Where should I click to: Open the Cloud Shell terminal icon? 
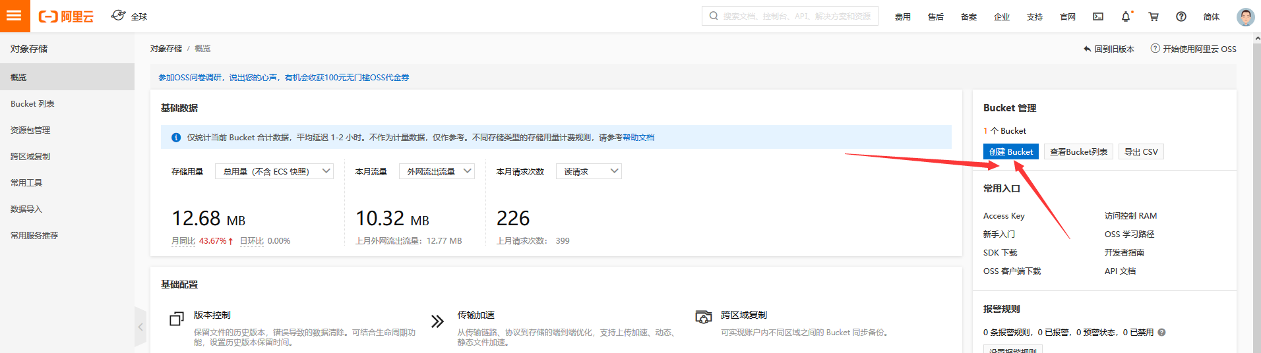(x=1098, y=16)
